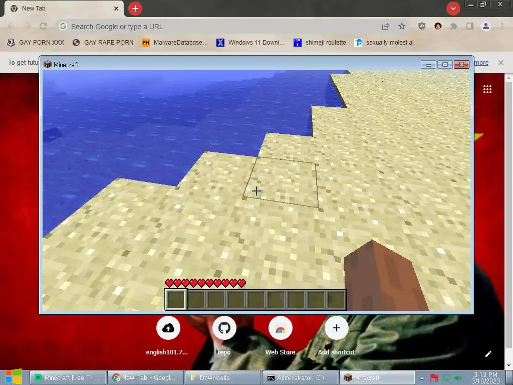Open the uBlock shield extension icon
Image resolution: width=513 pixels, height=385 pixels.
point(422,26)
